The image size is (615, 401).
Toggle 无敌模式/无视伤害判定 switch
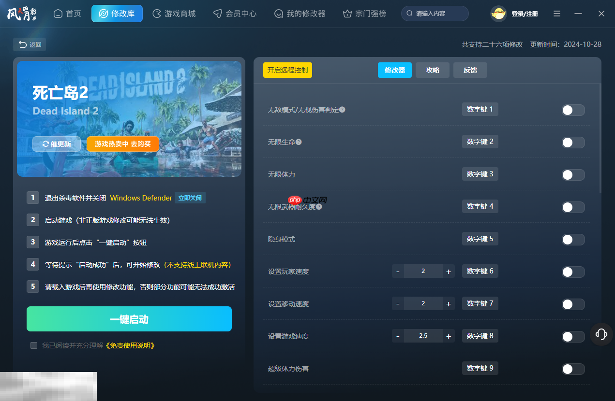pyautogui.click(x=573, y=110)
